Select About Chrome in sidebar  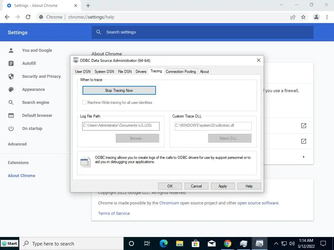(x=22, y=175)
